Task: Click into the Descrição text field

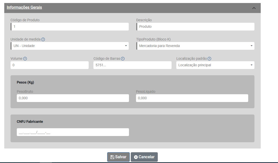Action: (195, 27)
